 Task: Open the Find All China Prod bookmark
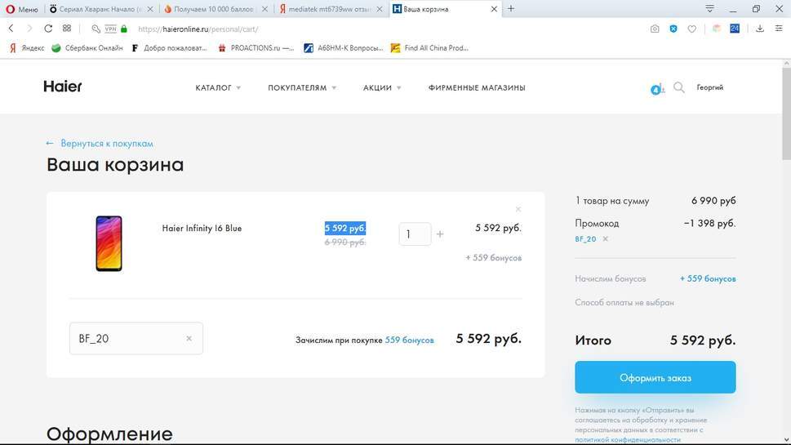[430, 48]
